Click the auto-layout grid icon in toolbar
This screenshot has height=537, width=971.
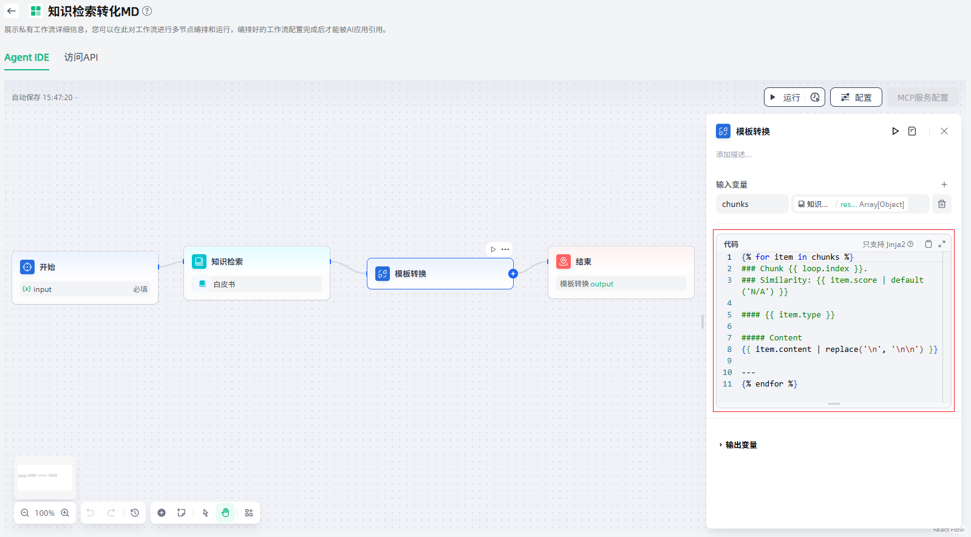(x=249, y=513)
